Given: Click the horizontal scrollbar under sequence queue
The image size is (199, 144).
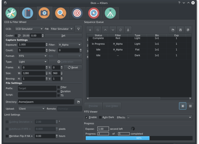Looking at the screenshot, I should point(139,98).
